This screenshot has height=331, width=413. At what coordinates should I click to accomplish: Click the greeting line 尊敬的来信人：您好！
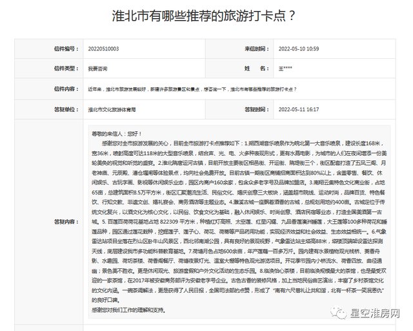point(117,134)
